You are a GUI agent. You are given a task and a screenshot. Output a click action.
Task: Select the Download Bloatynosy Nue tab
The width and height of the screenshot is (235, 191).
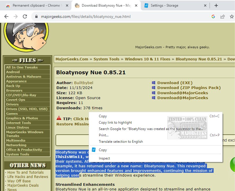106,5
